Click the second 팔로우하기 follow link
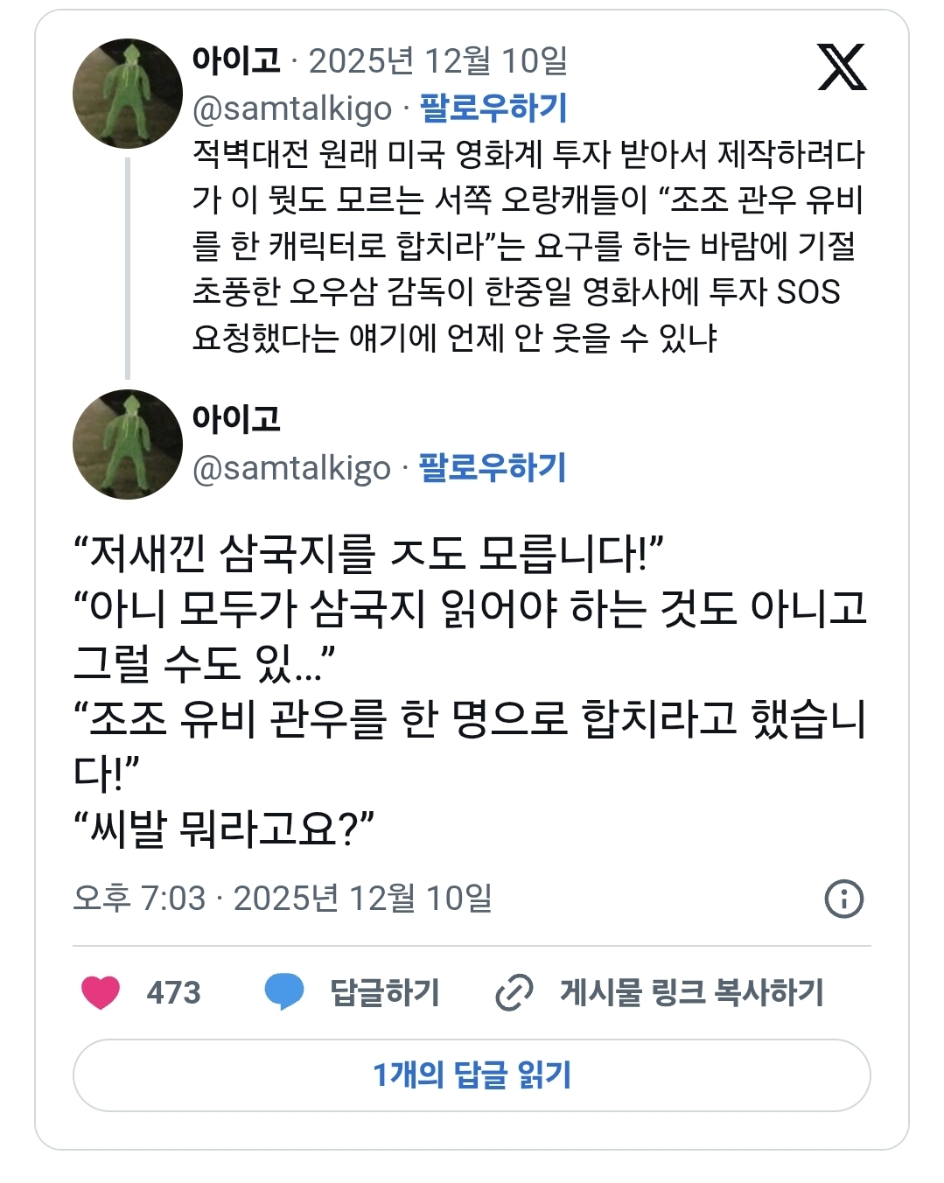Viewport: 944px width, 1183px height. [x=491, y=468]
